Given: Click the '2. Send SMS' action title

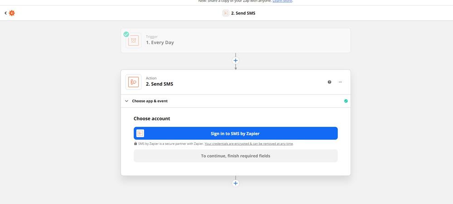Looking at the screenshot, I should pyautogui.click(x=159, y=84).
